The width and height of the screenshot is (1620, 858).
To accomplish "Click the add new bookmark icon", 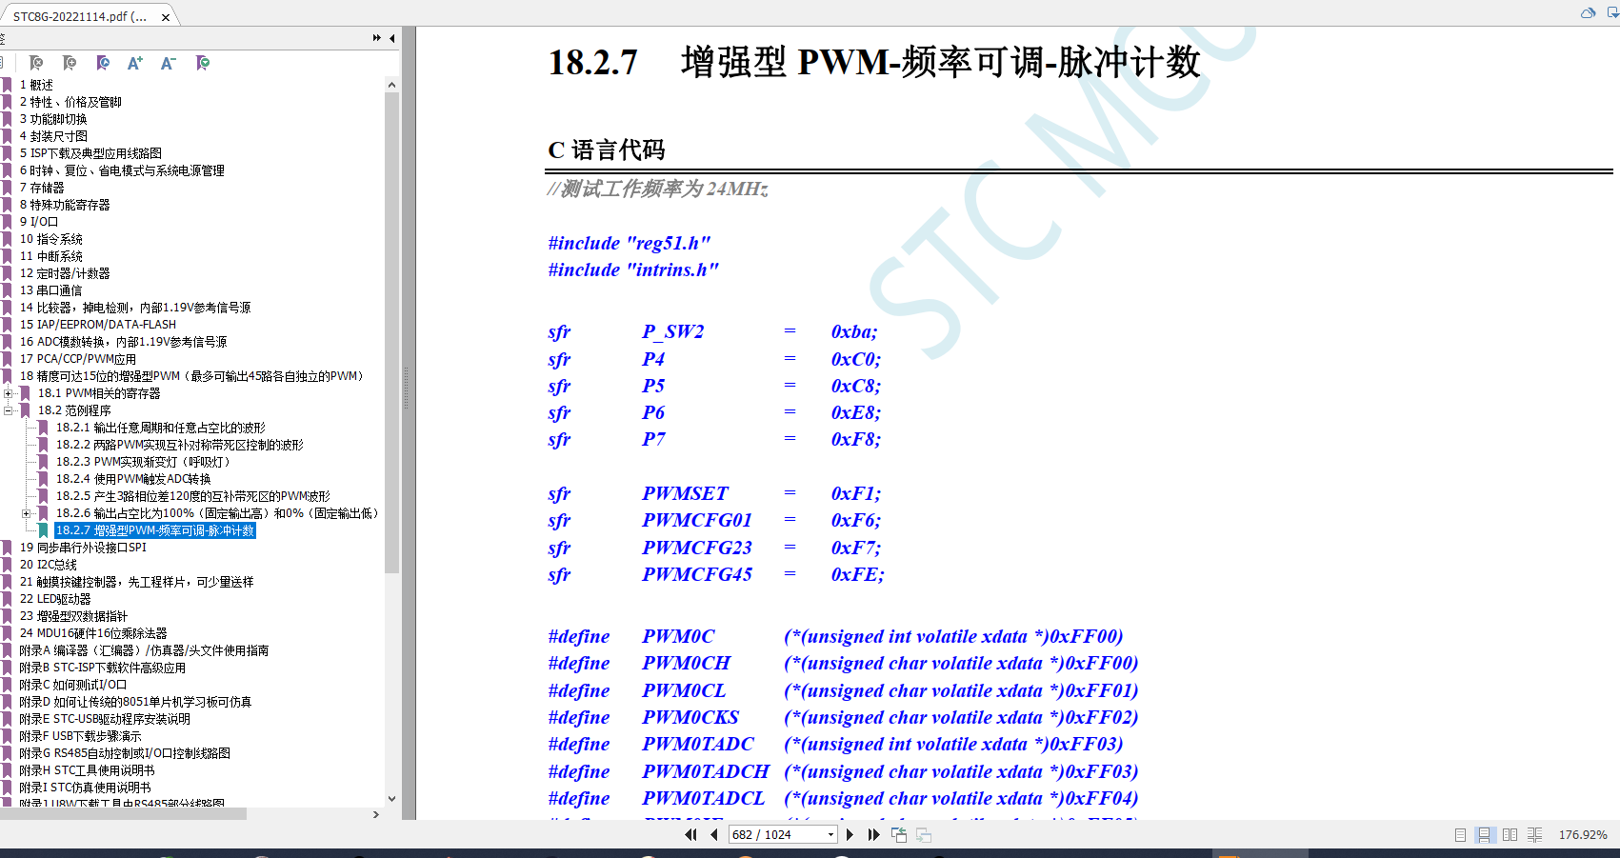I will pos(70,63).
